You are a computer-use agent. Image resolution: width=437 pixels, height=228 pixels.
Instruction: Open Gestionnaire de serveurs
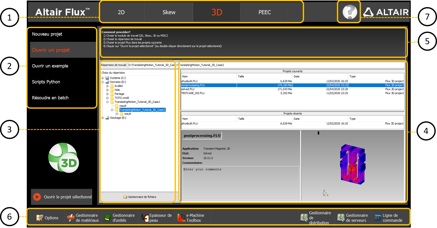pos(353,218)
